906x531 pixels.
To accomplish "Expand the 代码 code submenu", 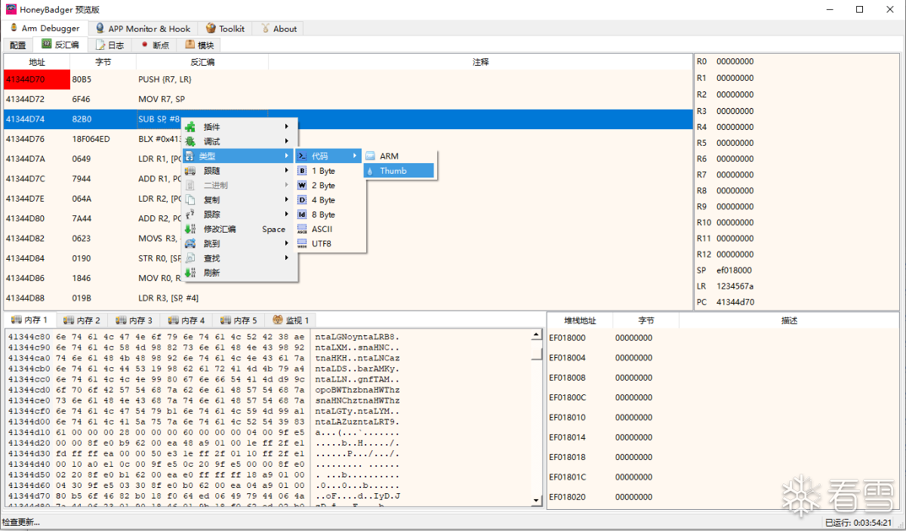I will [330, 156].
